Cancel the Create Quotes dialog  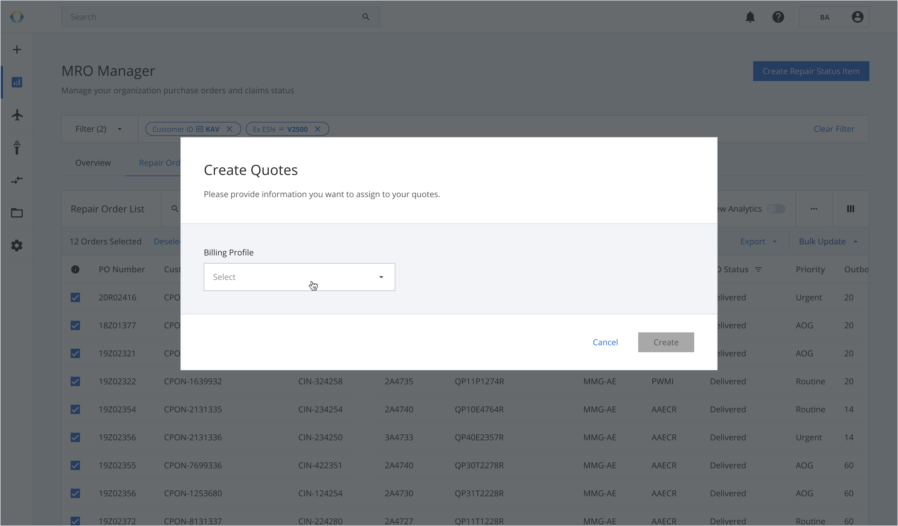click(x=605, y=342)
